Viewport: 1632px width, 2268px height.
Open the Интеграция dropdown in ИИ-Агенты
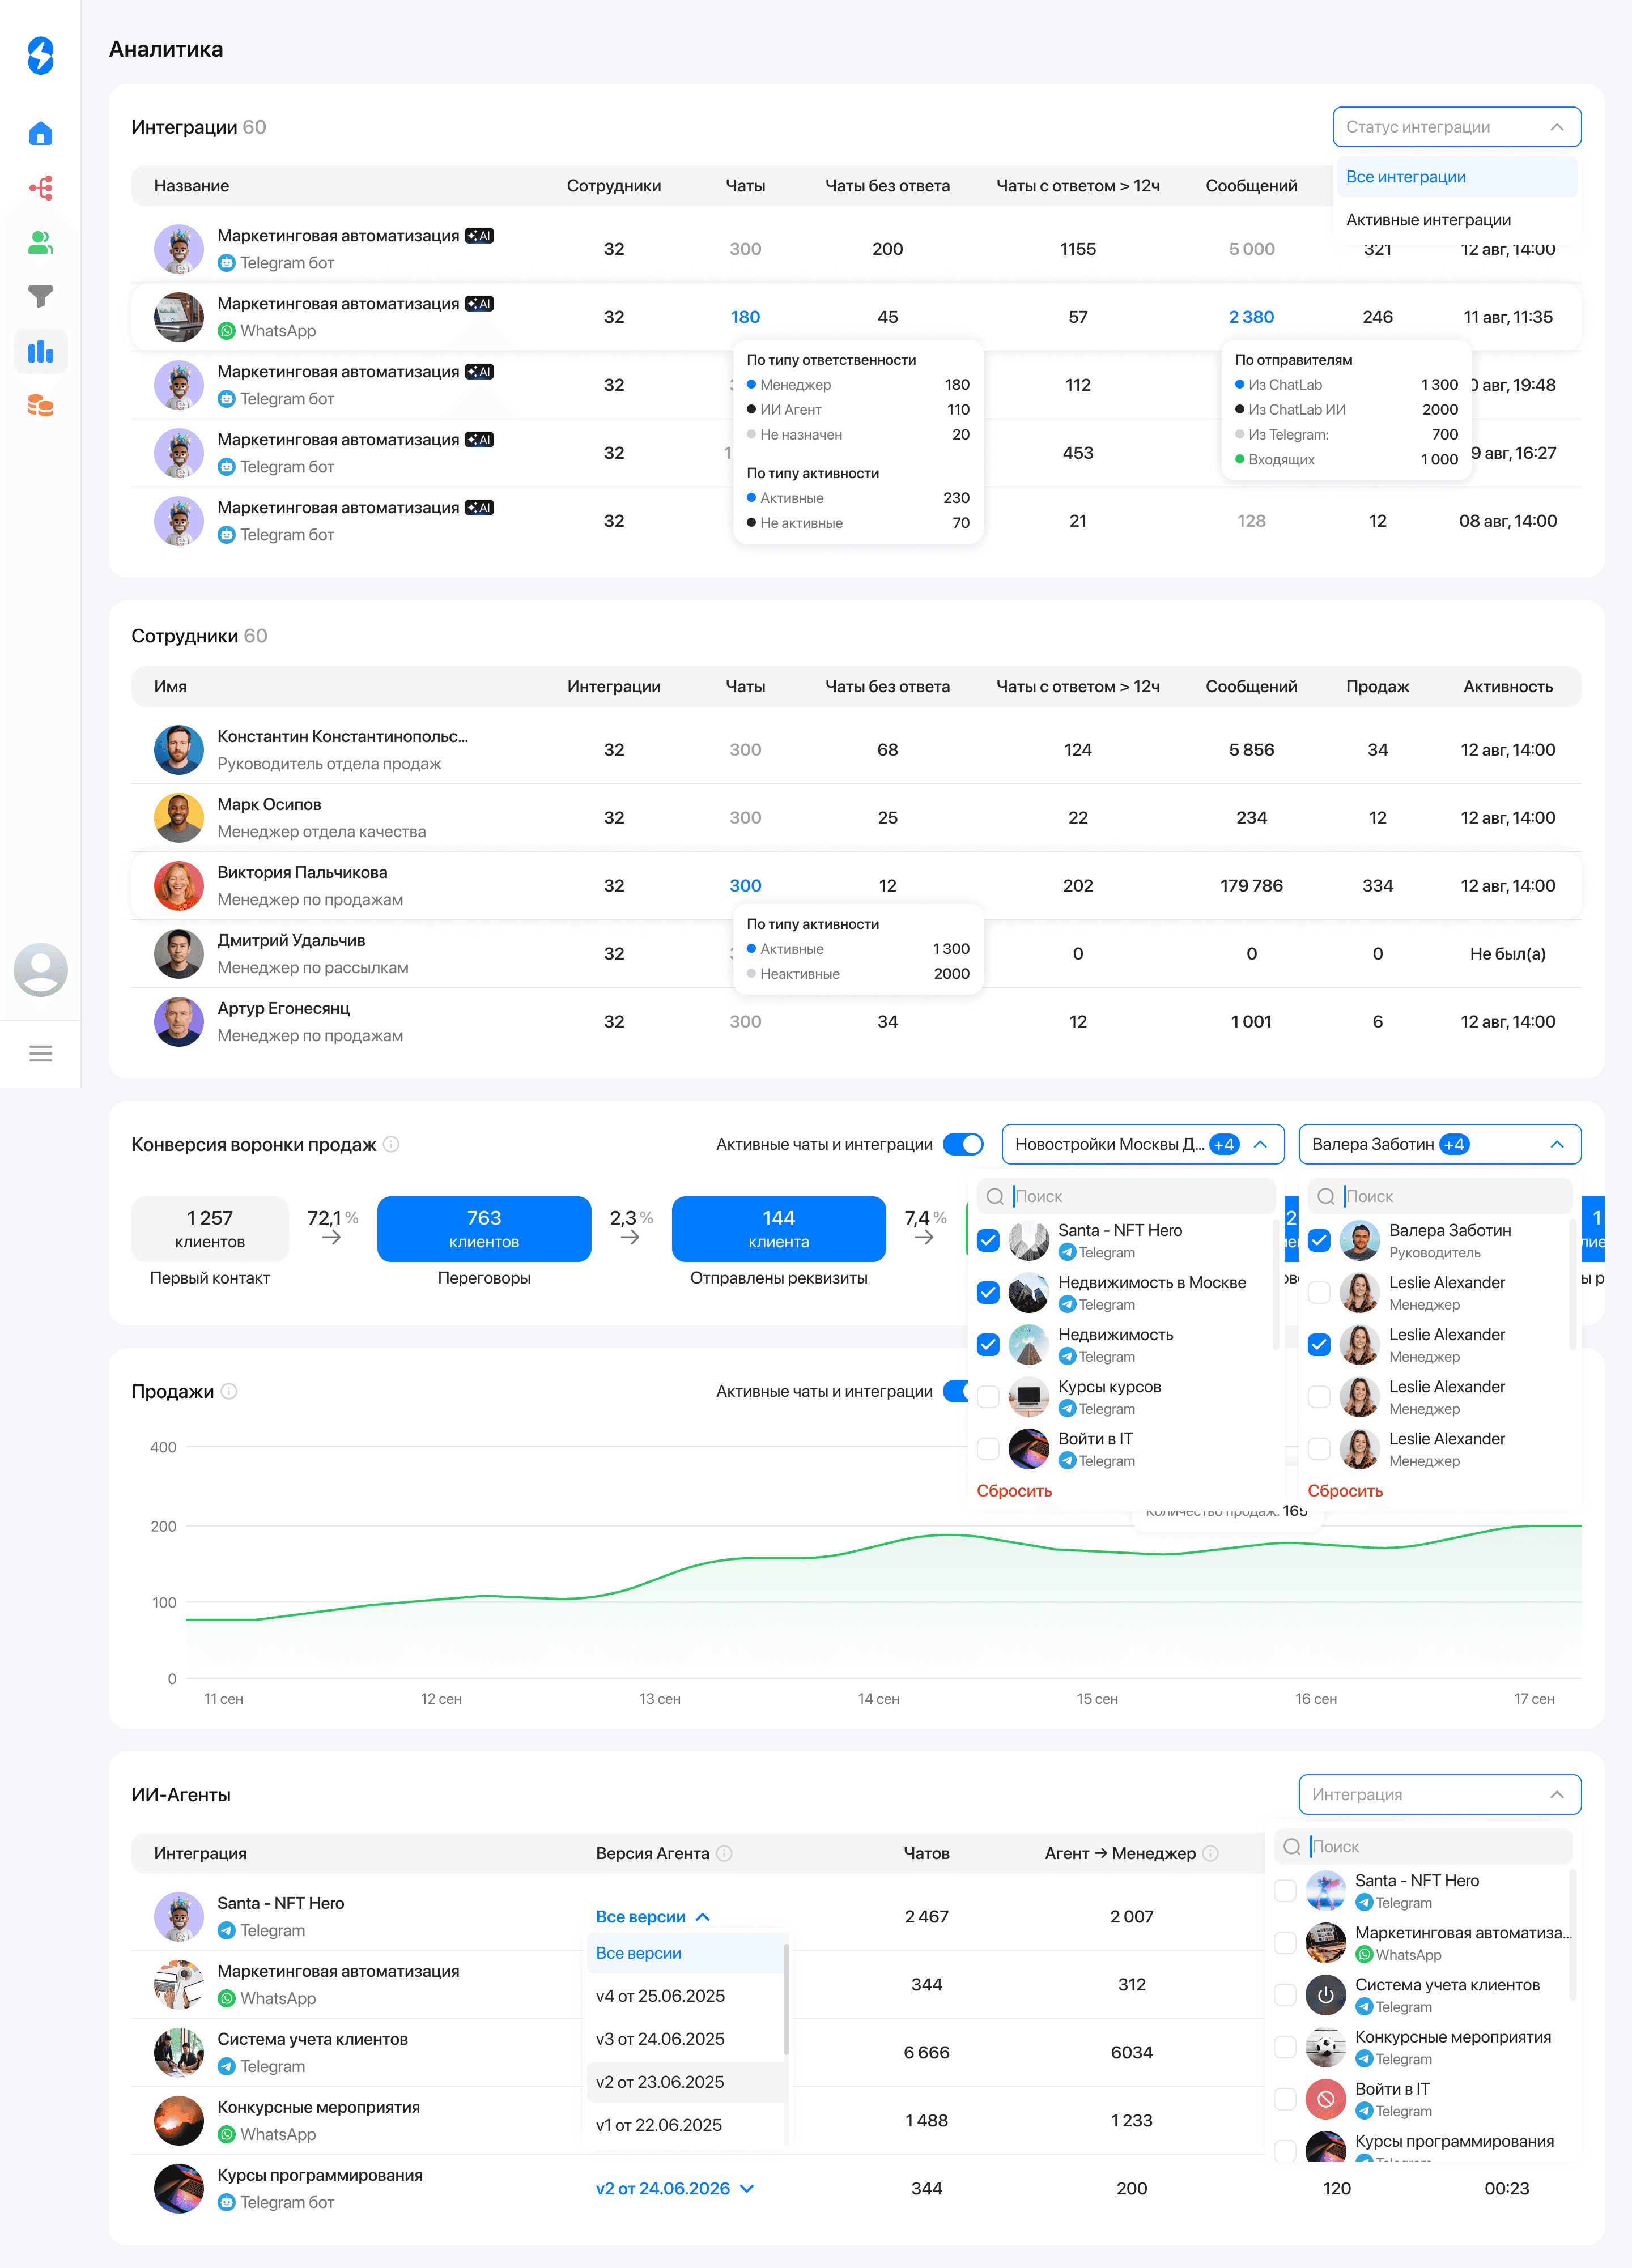point(1439,1794)
